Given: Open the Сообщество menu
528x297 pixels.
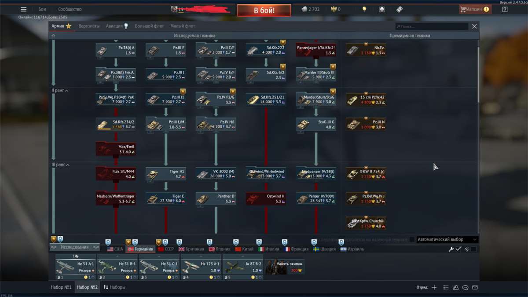Looking at the screenshot, I should point(70,9).
